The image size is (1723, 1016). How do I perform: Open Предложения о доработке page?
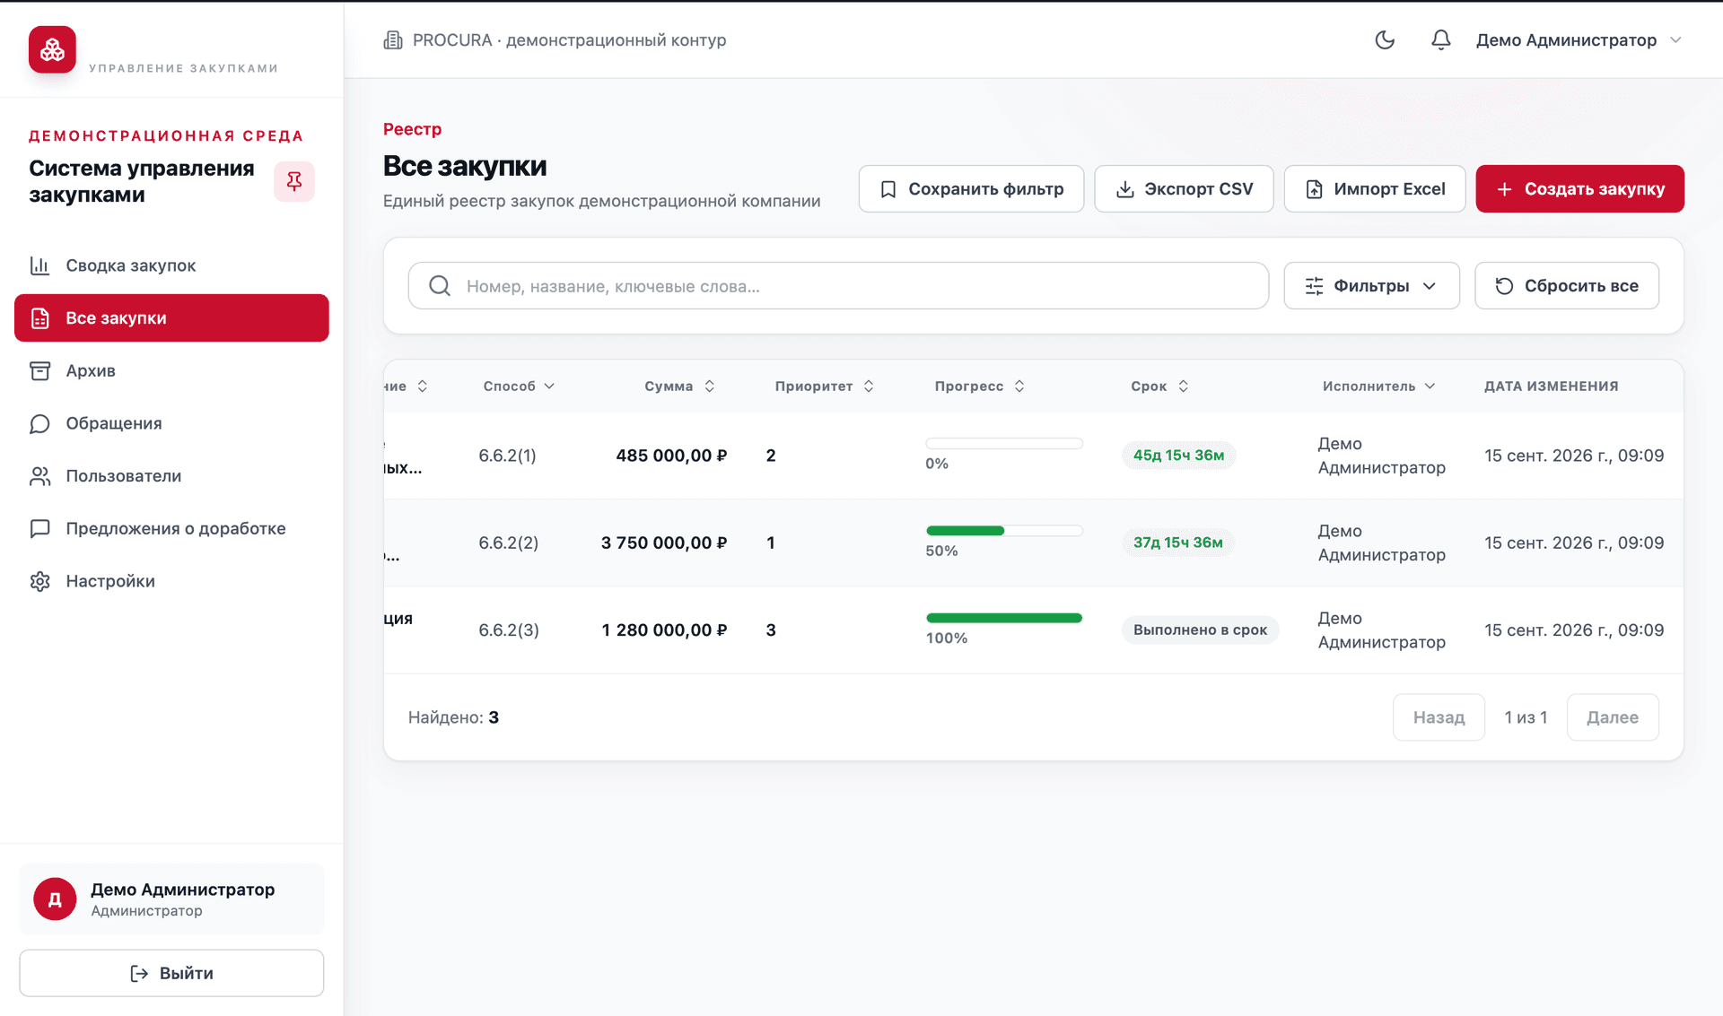171,528
